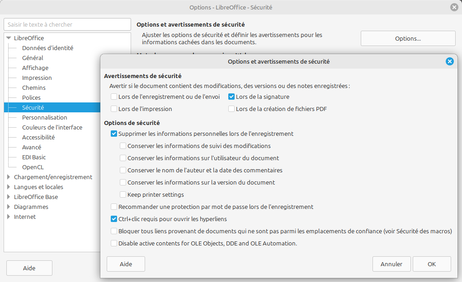Expand the Chargement/enregistrement section
Viewport: 462px width, 282px height.
(x=9, y=177)
